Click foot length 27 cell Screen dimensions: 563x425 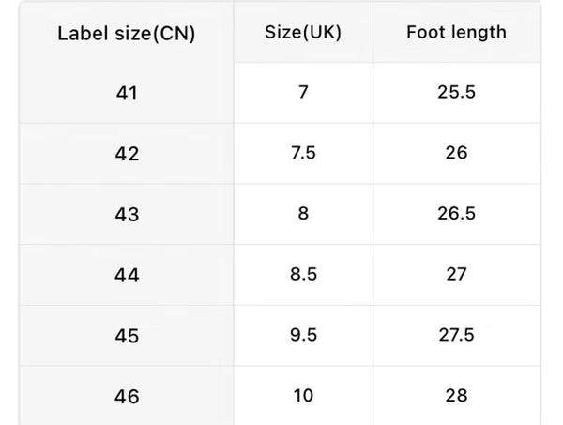[456, 274]
